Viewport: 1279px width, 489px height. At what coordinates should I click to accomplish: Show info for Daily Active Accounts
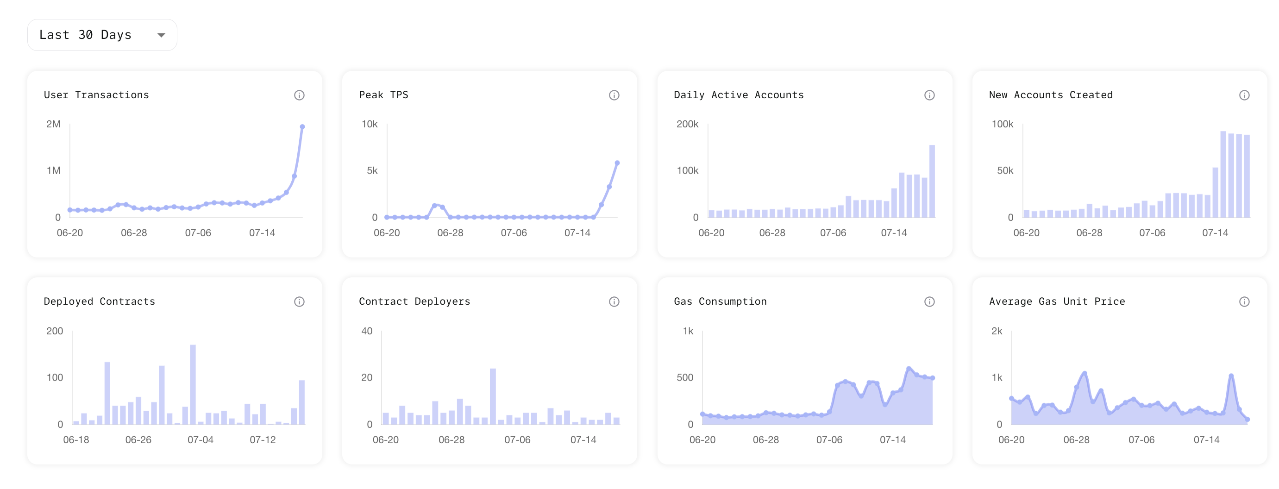(x=929, y=95)
